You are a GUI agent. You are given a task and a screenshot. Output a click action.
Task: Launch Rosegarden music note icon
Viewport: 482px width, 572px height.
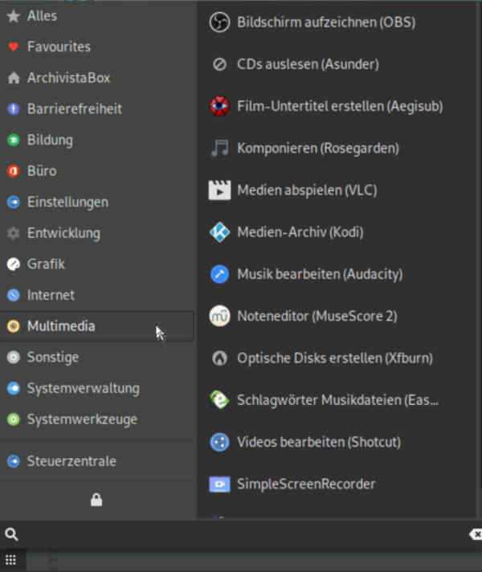click(220, 148)
